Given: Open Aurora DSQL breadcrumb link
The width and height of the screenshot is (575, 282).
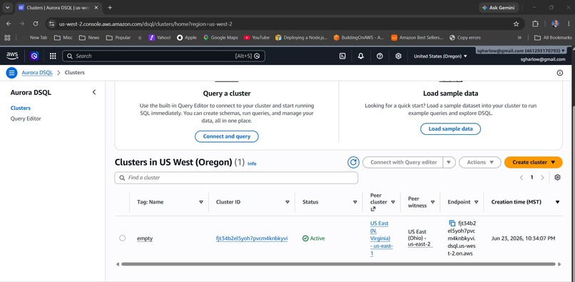Looking at the screenshot, I should coord(37,73).
